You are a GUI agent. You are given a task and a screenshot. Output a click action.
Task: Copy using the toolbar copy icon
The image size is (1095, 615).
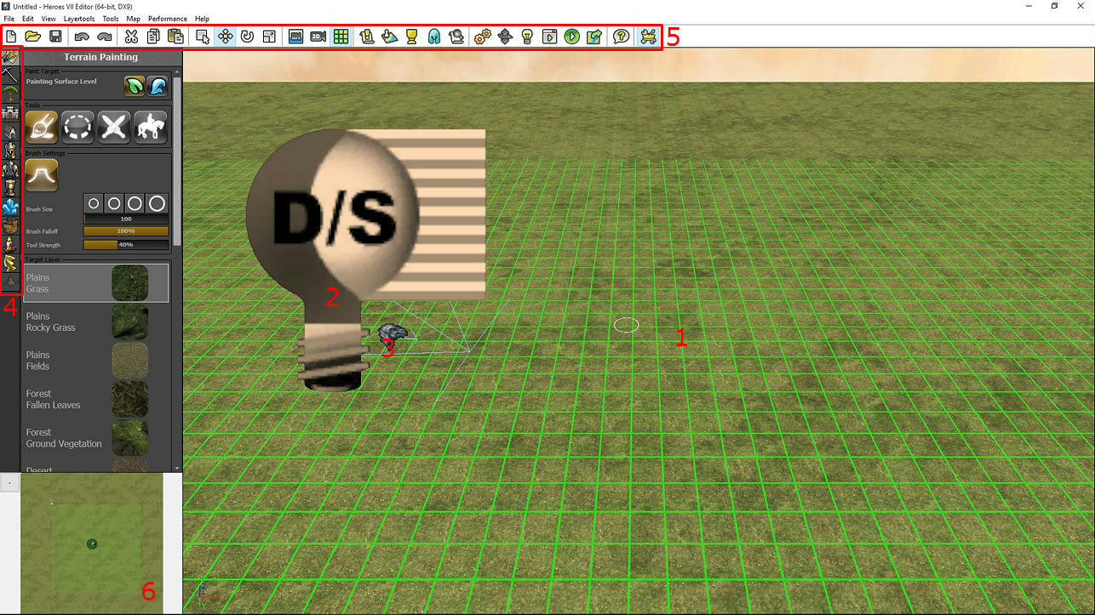coord(153,37)
